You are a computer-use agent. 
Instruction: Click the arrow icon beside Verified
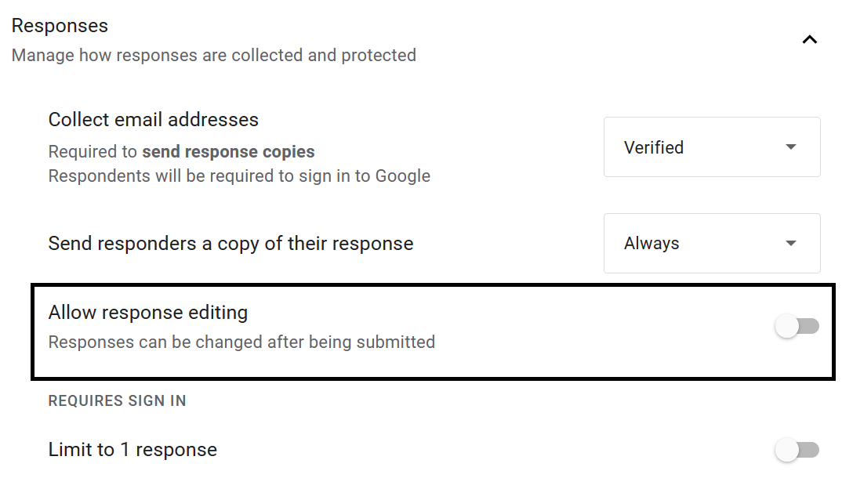(790, 147)
